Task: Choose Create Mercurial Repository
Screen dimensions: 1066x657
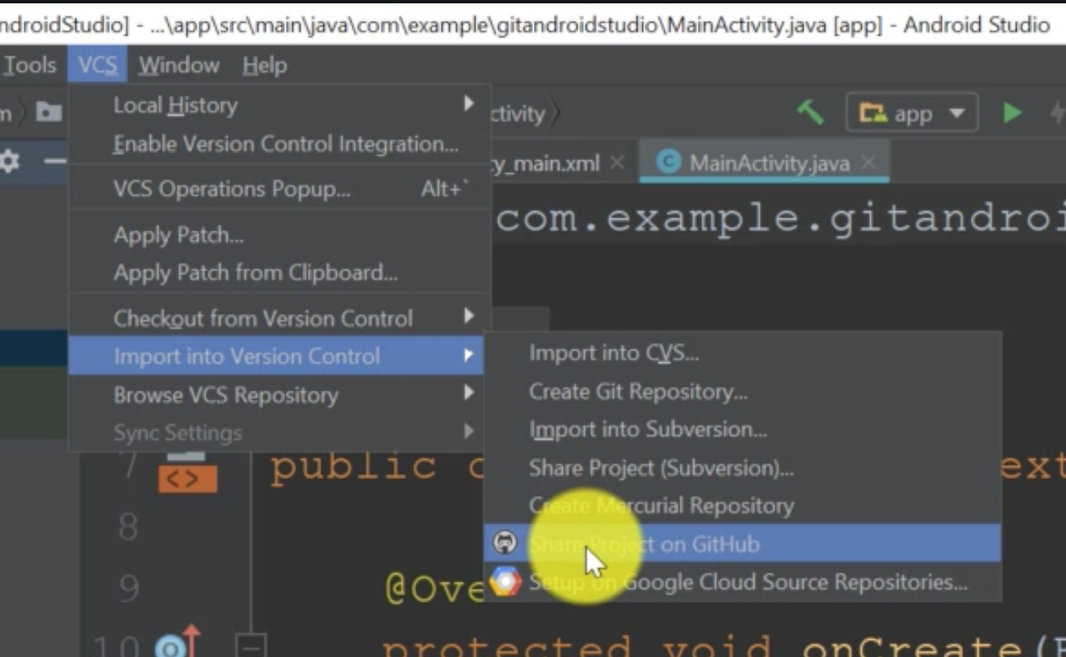Action: coord(742,505)
